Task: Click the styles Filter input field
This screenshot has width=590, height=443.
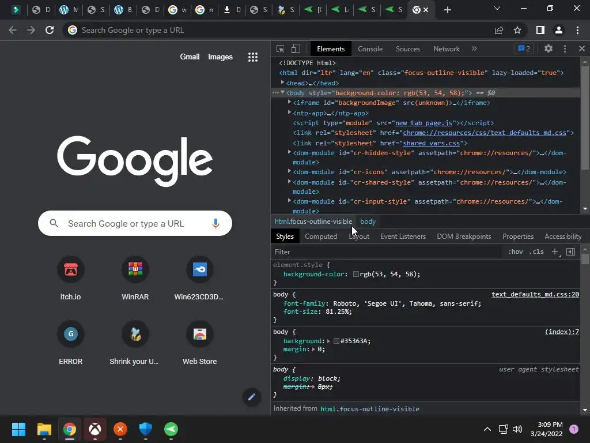Action: coord(388,251)
